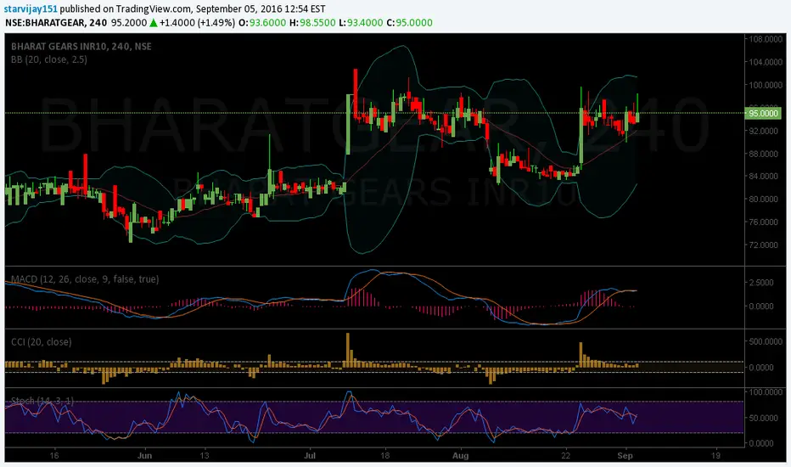Click the MACD (12, 26, close, 9) indicator label
Image resolution: width=791 pixels, height=467 pixels.
[85, 279]
